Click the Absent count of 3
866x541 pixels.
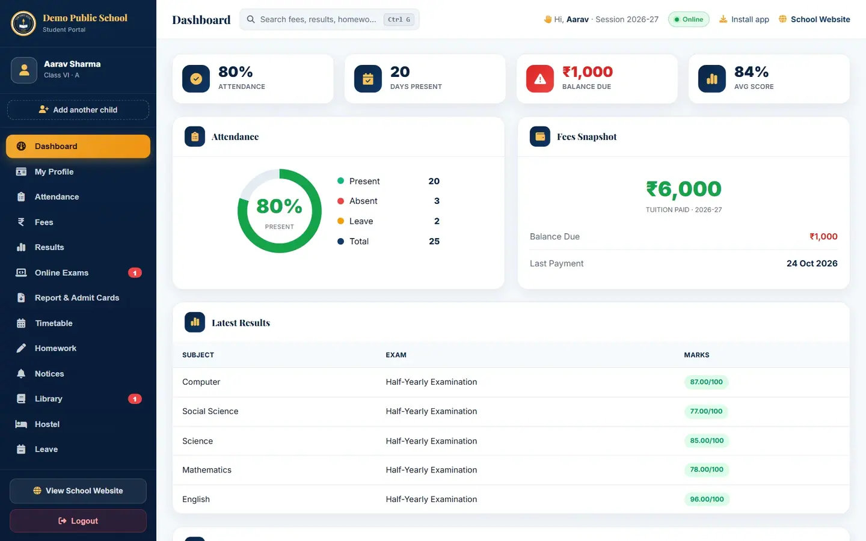pos(437,201)
